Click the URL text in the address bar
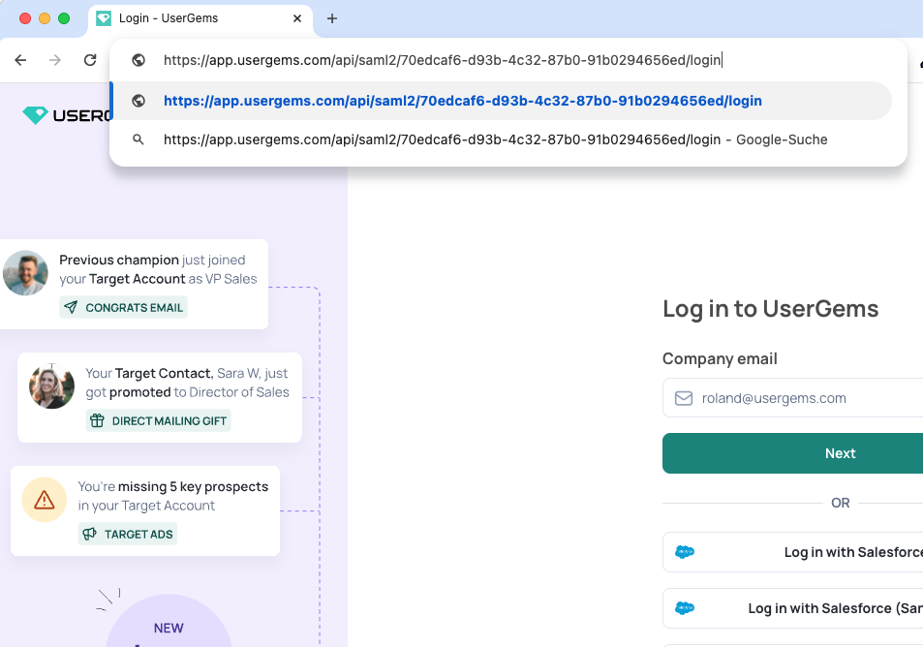The height and width of the screenshot is (647, 923). pos(442,60)
